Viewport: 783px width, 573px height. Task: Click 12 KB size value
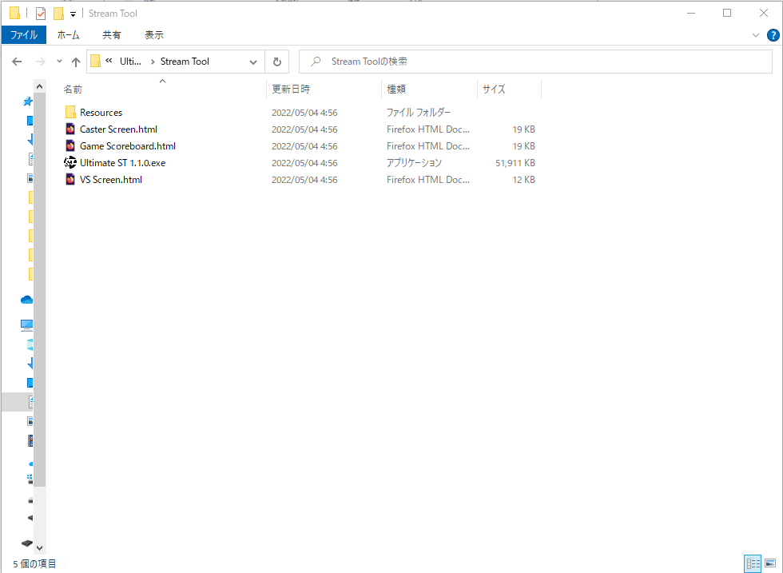click(524, 179)
